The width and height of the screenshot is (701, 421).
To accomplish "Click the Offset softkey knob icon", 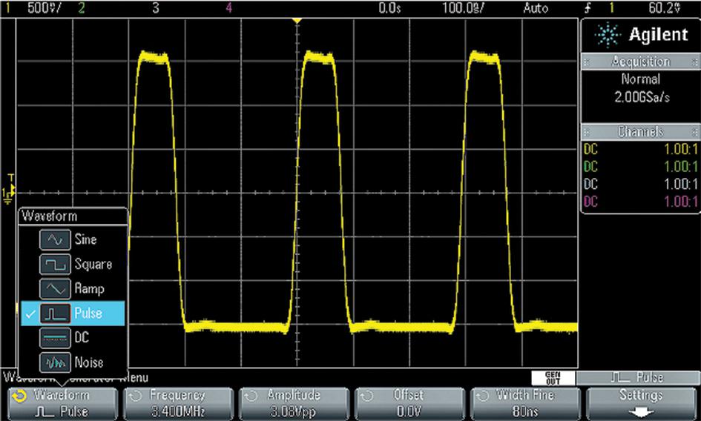I will tap(367, 396).
